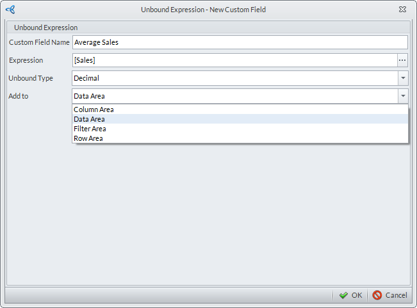
Task: Click into the Expression text field
Action: tap(234, 60)
